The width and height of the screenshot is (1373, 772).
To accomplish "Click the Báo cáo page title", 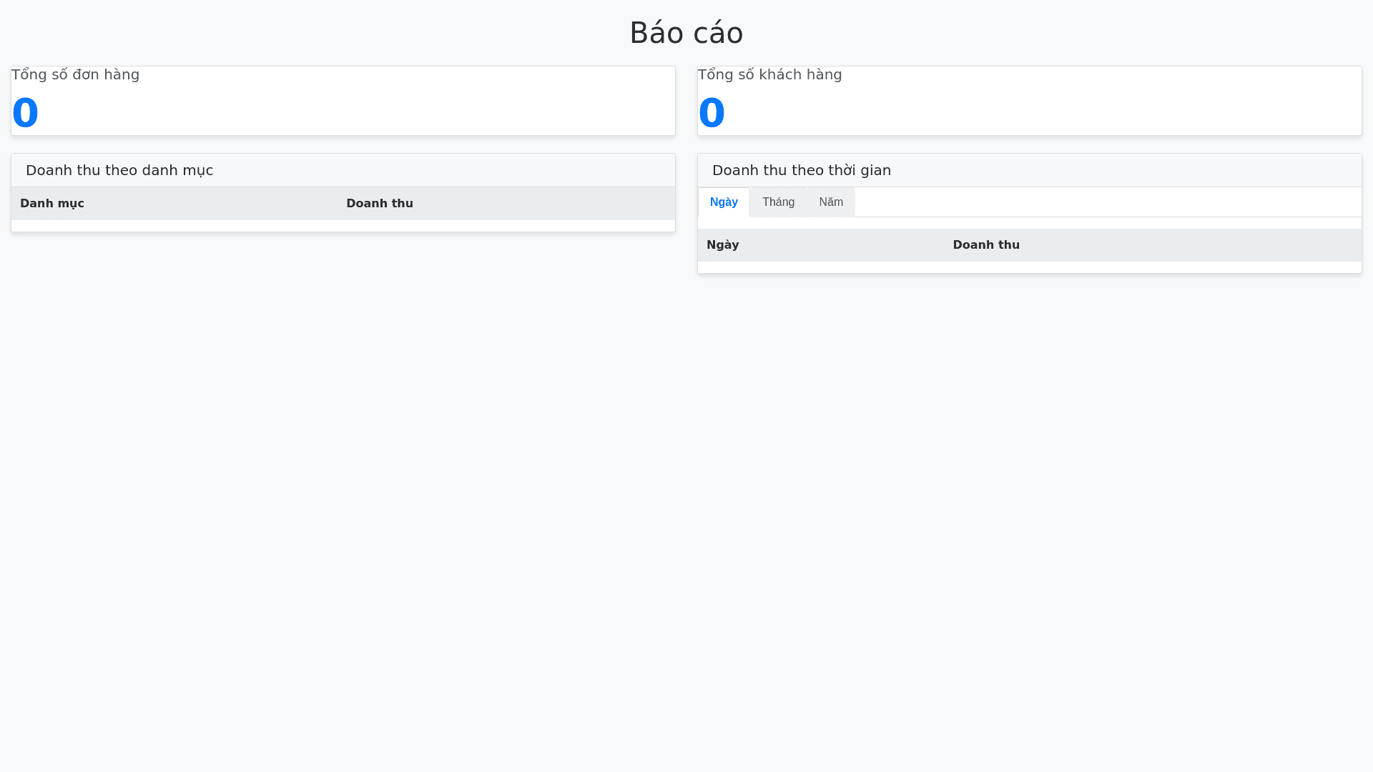I will click(686, 32).
